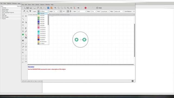Viewport: 174px width, 98px height.
Task: Open the library manager book icon
Action: pyautogui.click(x=35, y=8)
